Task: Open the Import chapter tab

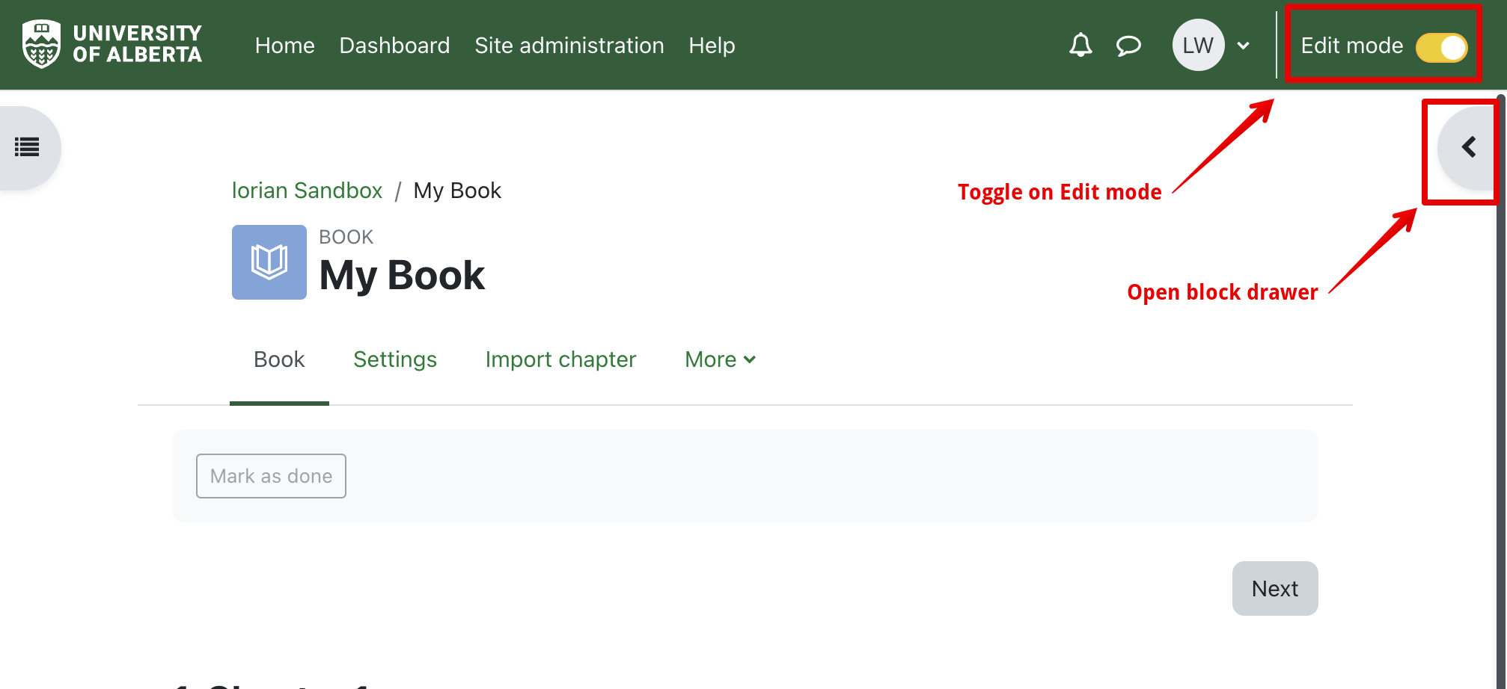Action: [x=560, y=359]
